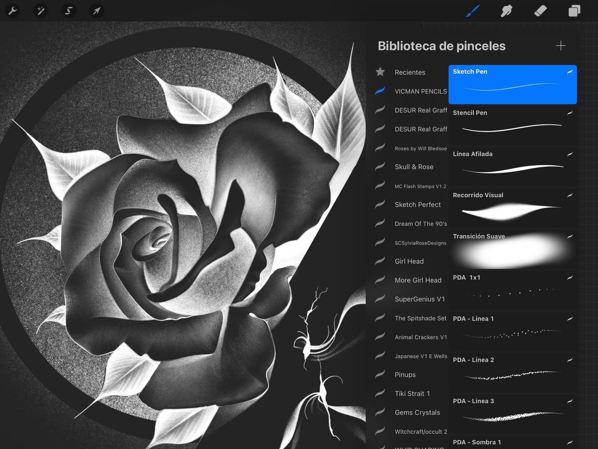598x449 pixels.
Task: Click brush icon beside Animal Crackers V1
Action: coord(380,337)
